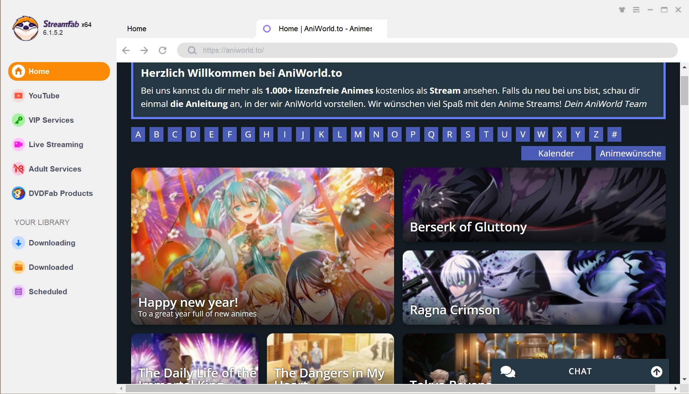Click the VIP Services key icon

[18, 120]
